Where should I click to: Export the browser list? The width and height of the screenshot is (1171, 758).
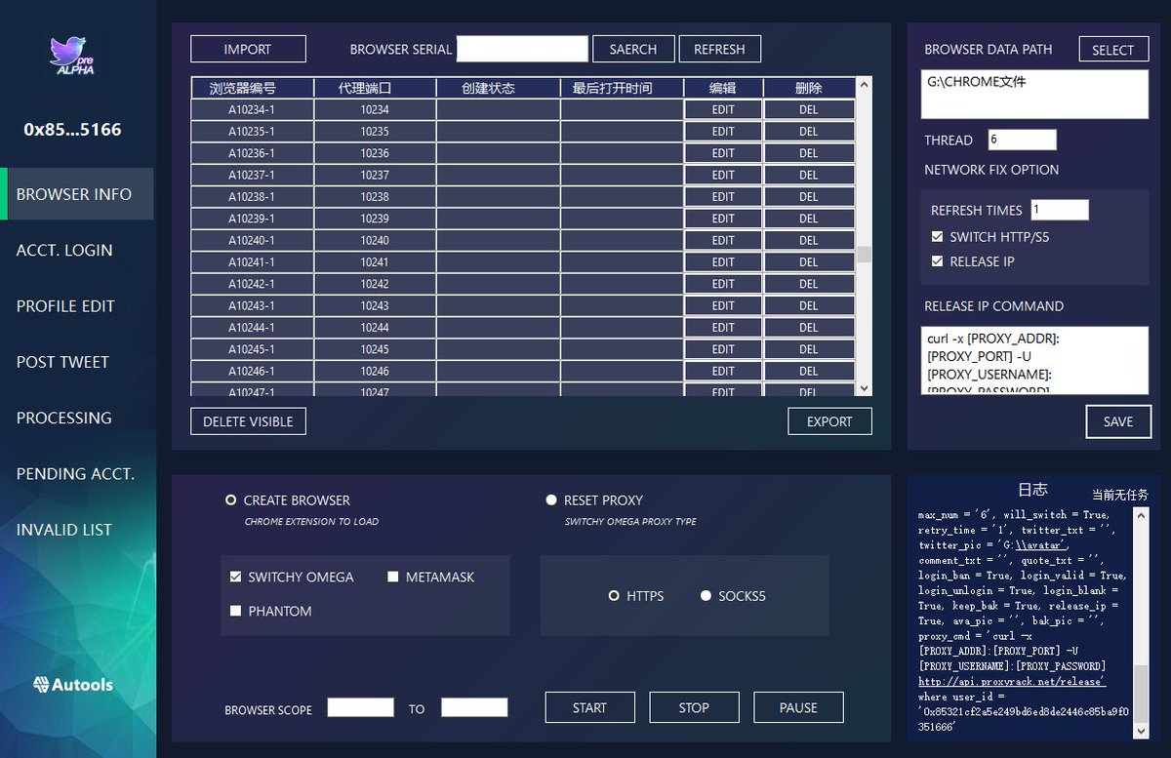(x=829, y=421)
